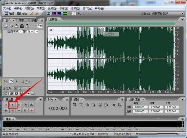Open Files panel tab-group flyout menu
187x138 pixels.
(42, 21)
